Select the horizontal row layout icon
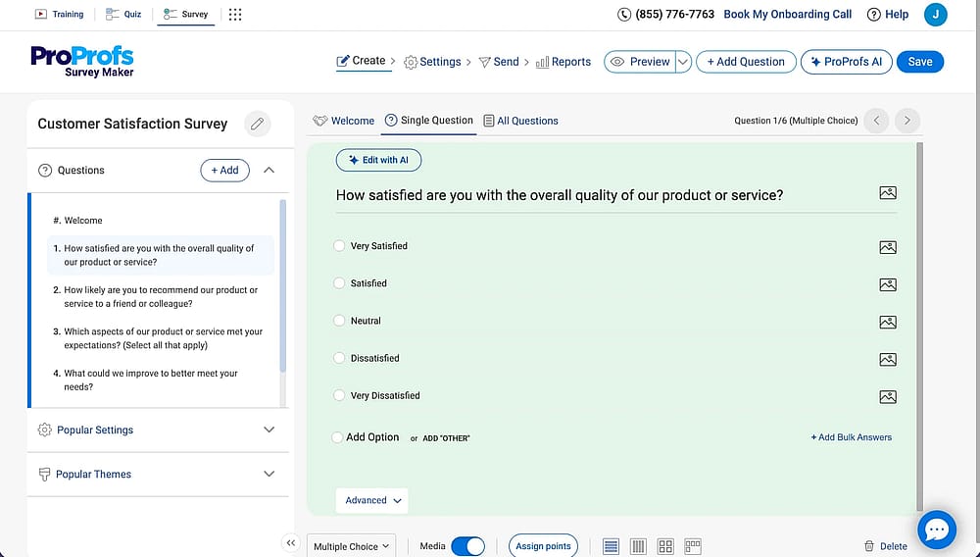Image resolution: width=980 pixels, height=557 pixels. pos(693,546)
